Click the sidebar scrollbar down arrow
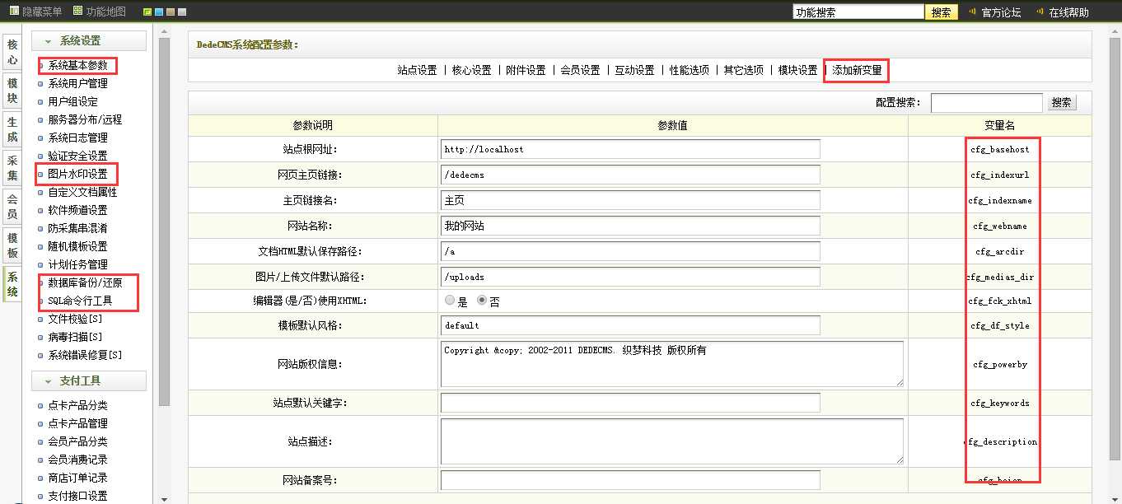Viewport: 1122px width, 504px height. coord(164,498)
